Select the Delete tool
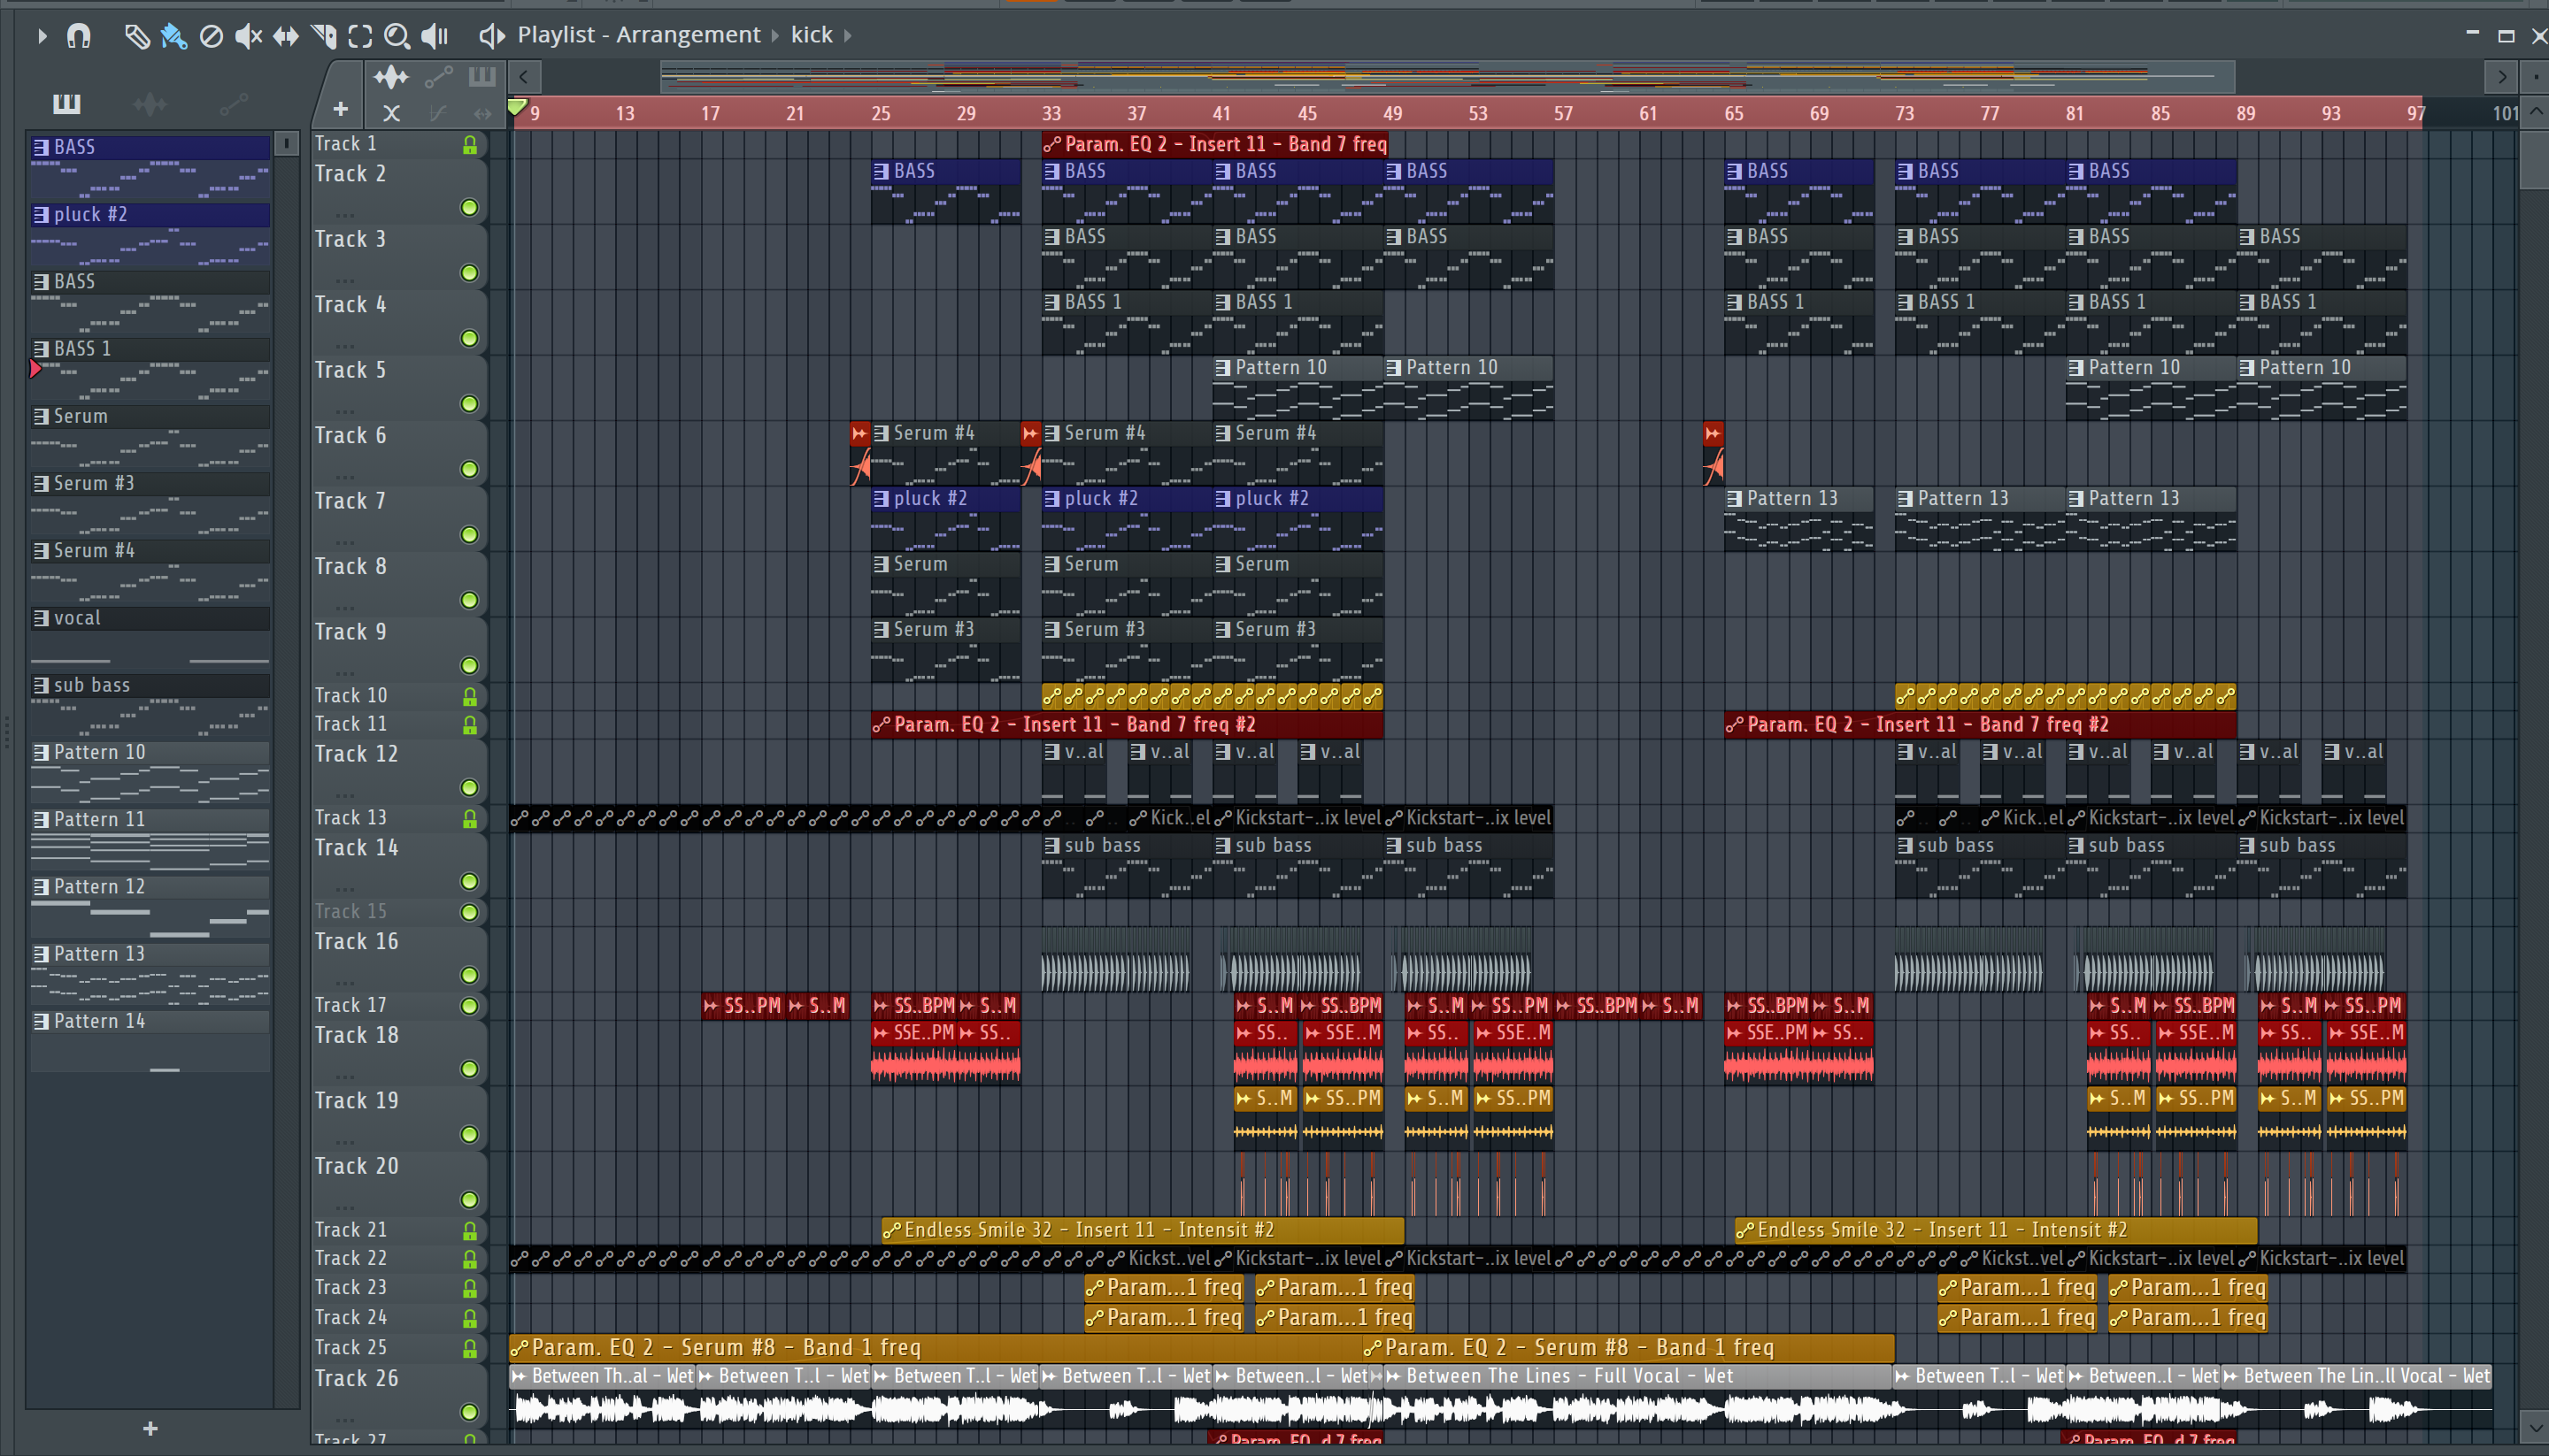 click(x=211, y=37)
